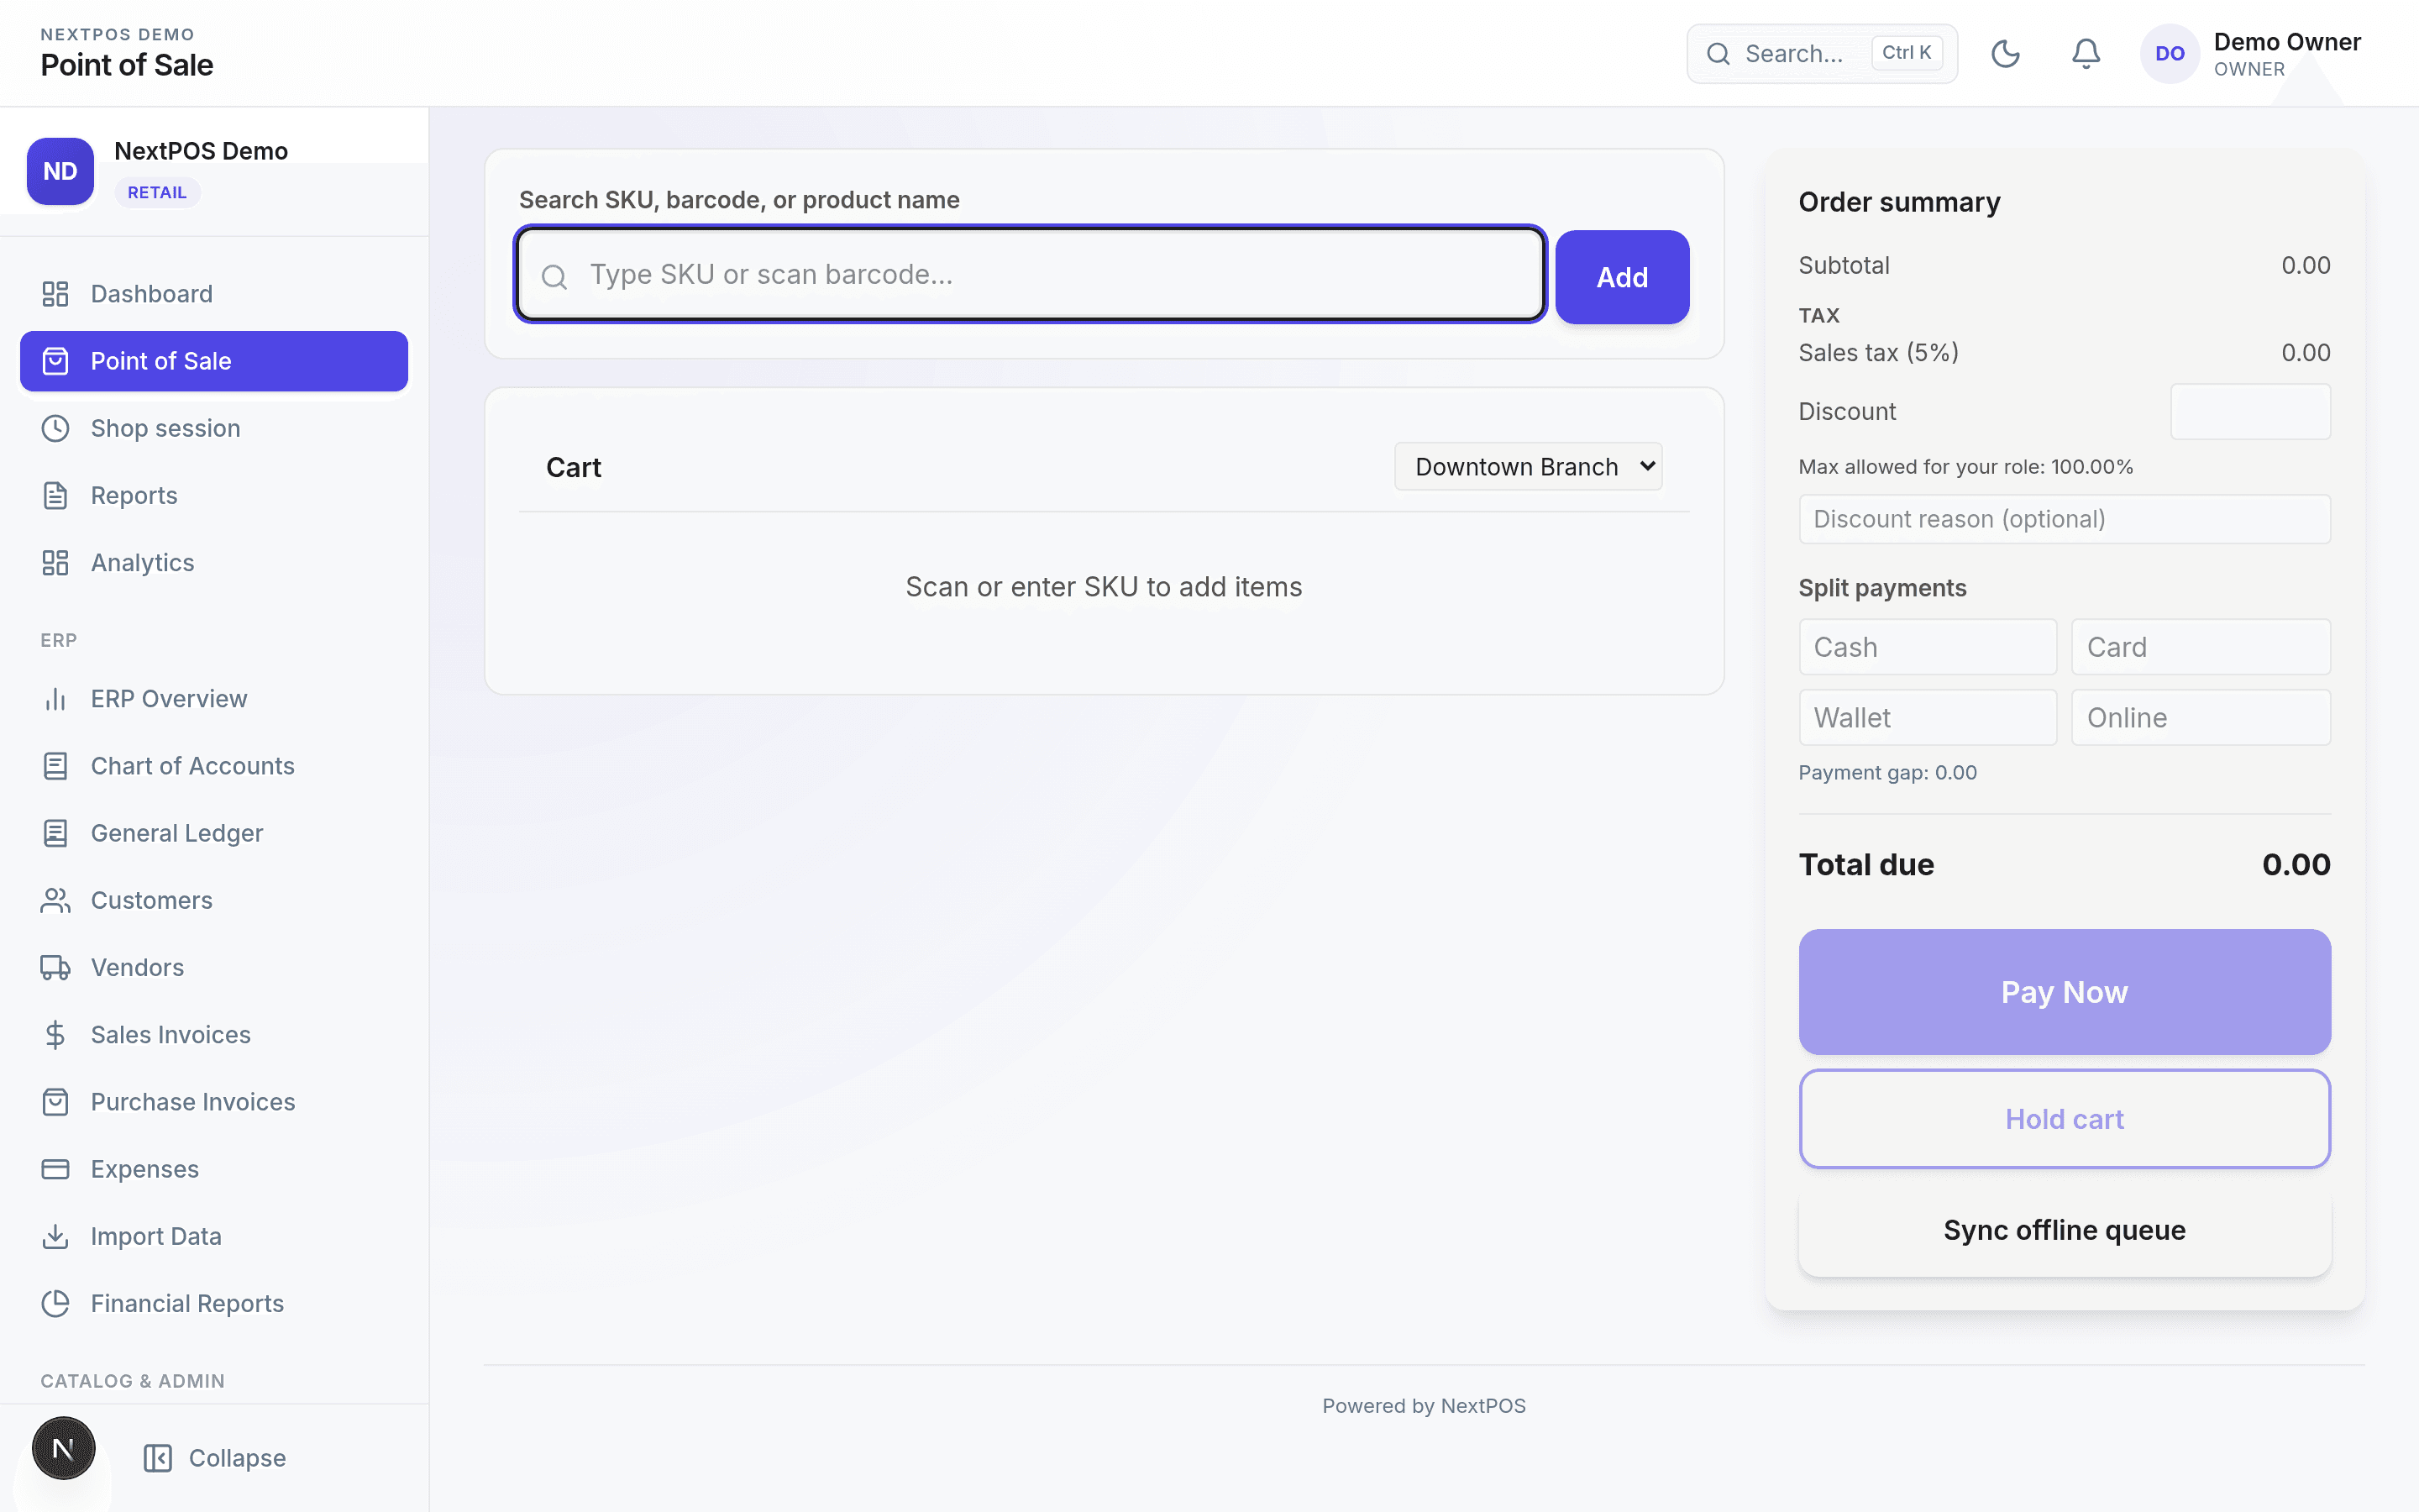The width and height of the screenshot is (2419, 1512).
Task: Open notifications via the bell icon
Action: tap(2086, 53)
